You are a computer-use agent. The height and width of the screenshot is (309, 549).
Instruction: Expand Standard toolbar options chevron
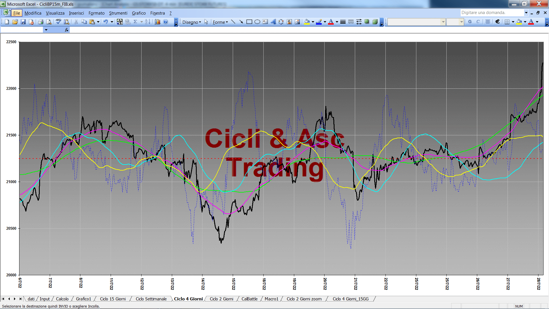pyautogui.click(x=176, y=22)
